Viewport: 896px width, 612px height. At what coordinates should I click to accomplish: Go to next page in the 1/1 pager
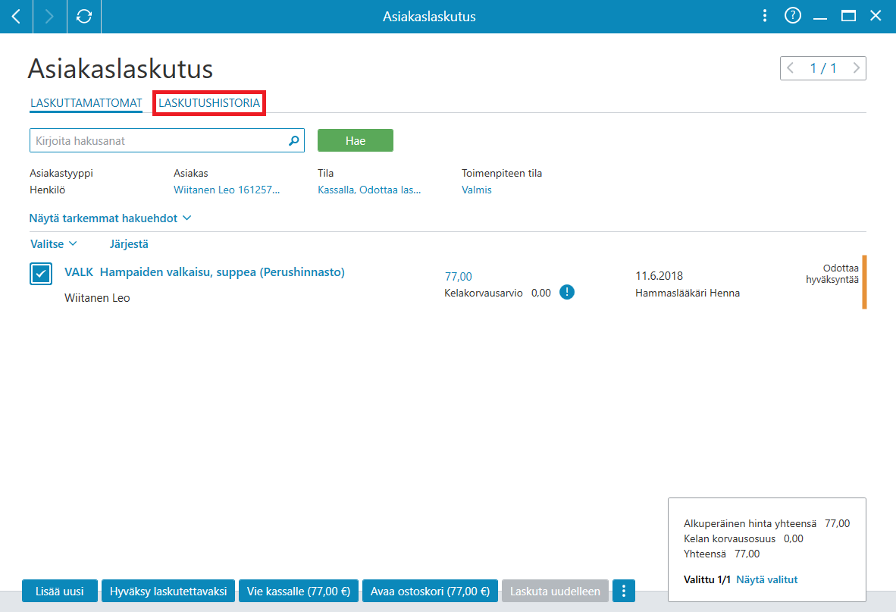click(856, 68)
